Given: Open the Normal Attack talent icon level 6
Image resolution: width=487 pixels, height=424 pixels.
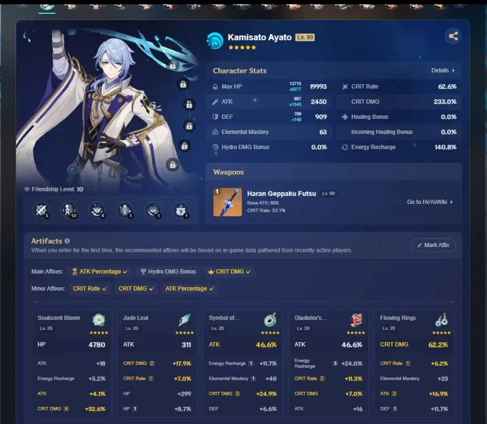Looking at the screenshot, I should (x=41, y=210).
